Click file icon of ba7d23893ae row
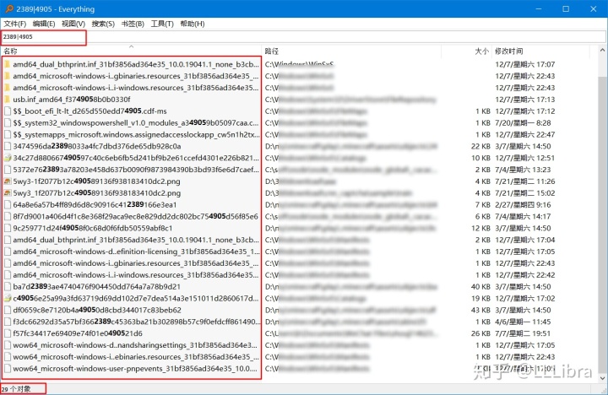The height and width of the screenshot is (395, 608). (8, 287)
